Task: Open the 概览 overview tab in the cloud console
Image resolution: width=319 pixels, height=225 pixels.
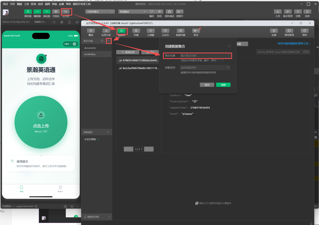Action: pyautogui.click(x=91, y=32)
